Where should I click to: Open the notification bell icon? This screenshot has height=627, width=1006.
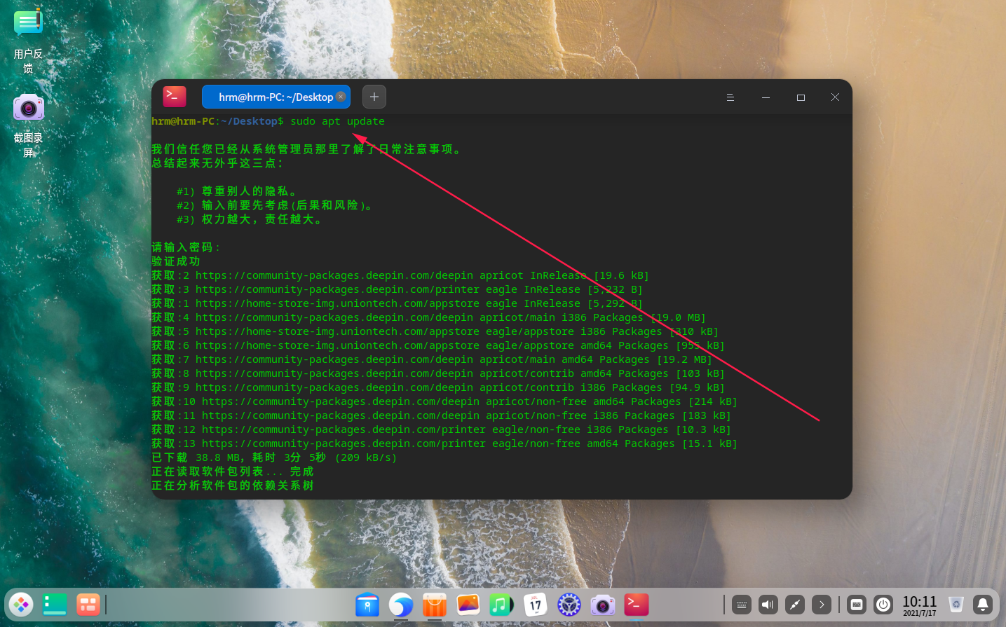[983, 605]
